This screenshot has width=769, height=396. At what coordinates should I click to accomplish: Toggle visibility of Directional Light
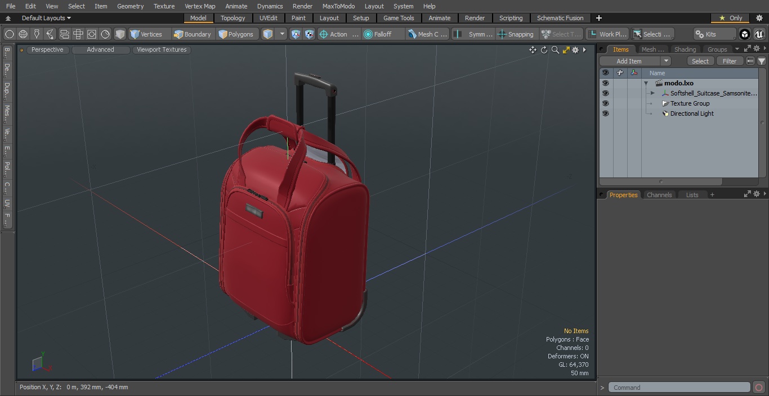point(605,113)
